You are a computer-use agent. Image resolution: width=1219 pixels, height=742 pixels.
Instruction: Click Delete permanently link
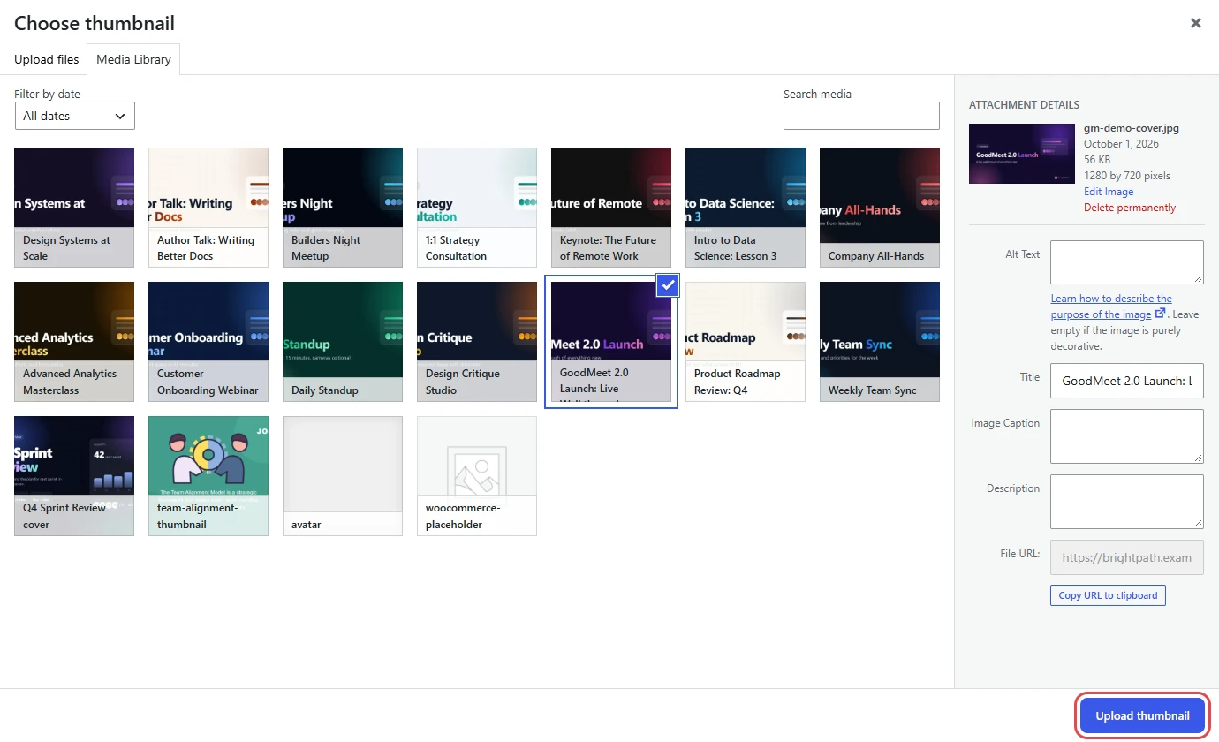click(x=1130, y=208)
